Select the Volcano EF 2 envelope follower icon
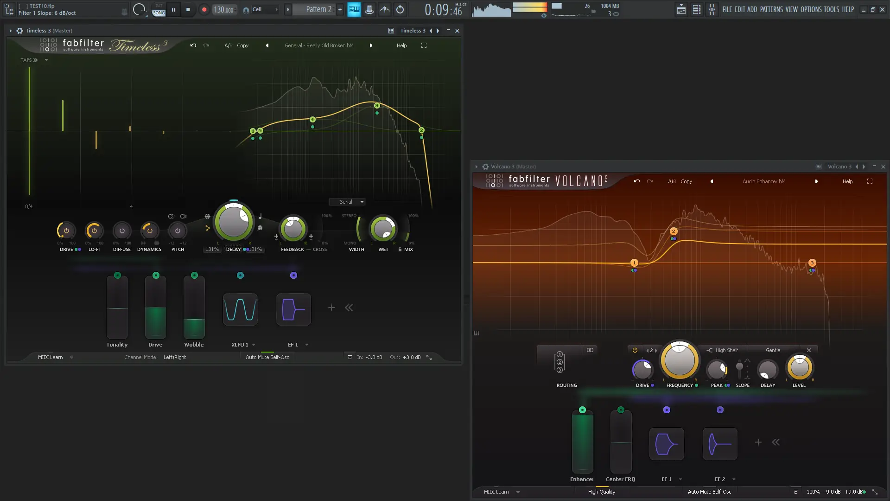The image size is (890, 501). (720, 444)
